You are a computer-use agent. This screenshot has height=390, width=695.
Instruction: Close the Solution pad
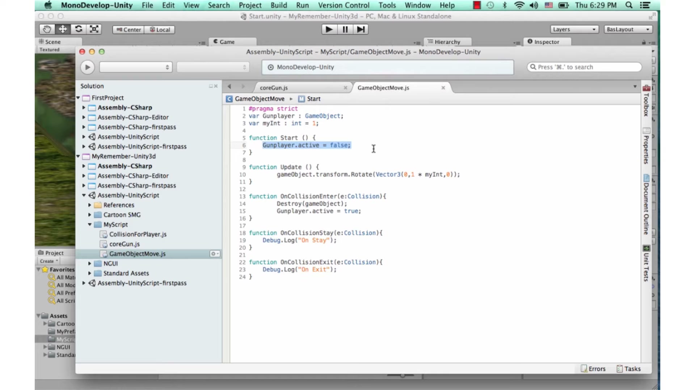(x=216, y=86)
